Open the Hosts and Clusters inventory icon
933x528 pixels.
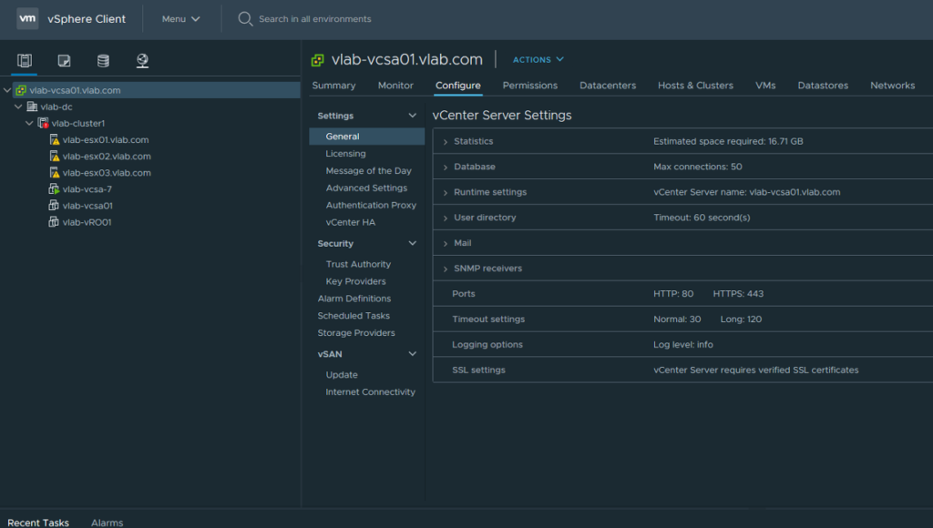coord(25,60)
